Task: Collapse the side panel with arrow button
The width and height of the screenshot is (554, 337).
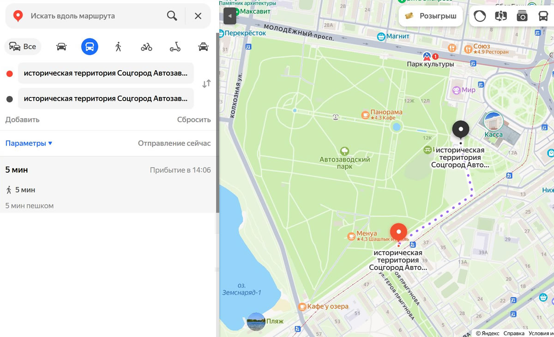Action: [230, 16]
